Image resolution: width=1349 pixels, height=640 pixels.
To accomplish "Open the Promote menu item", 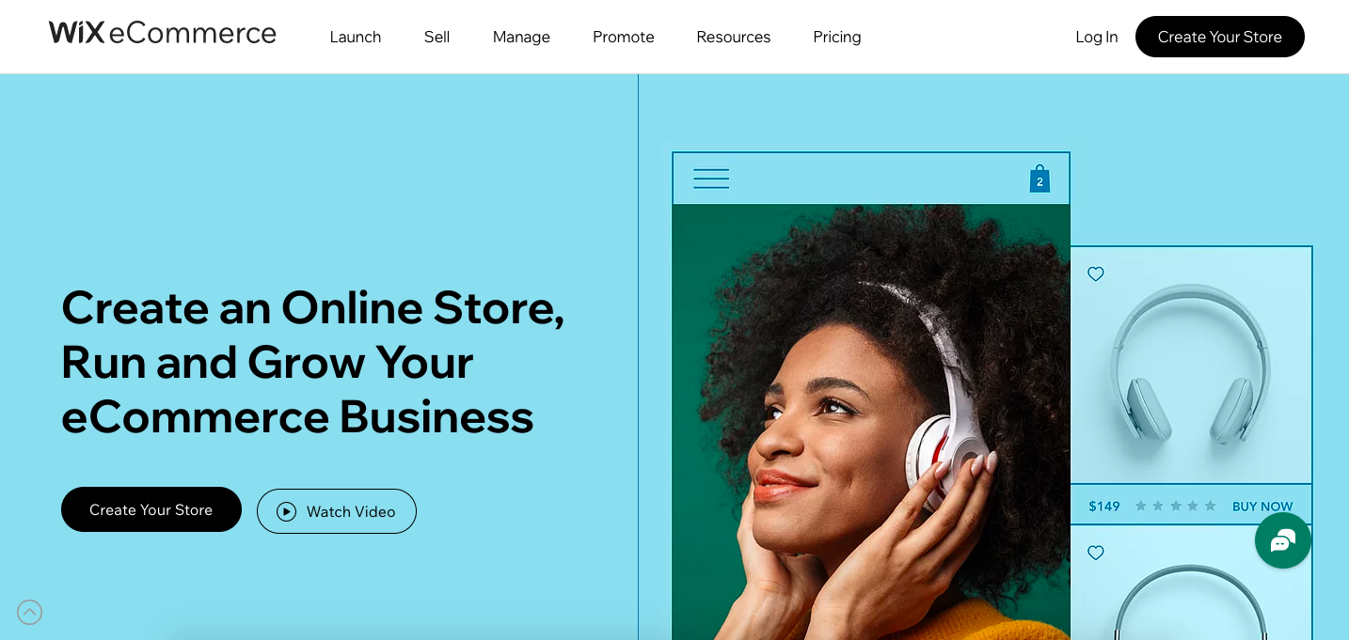I will pyautogui.click(x=624, y=37).
